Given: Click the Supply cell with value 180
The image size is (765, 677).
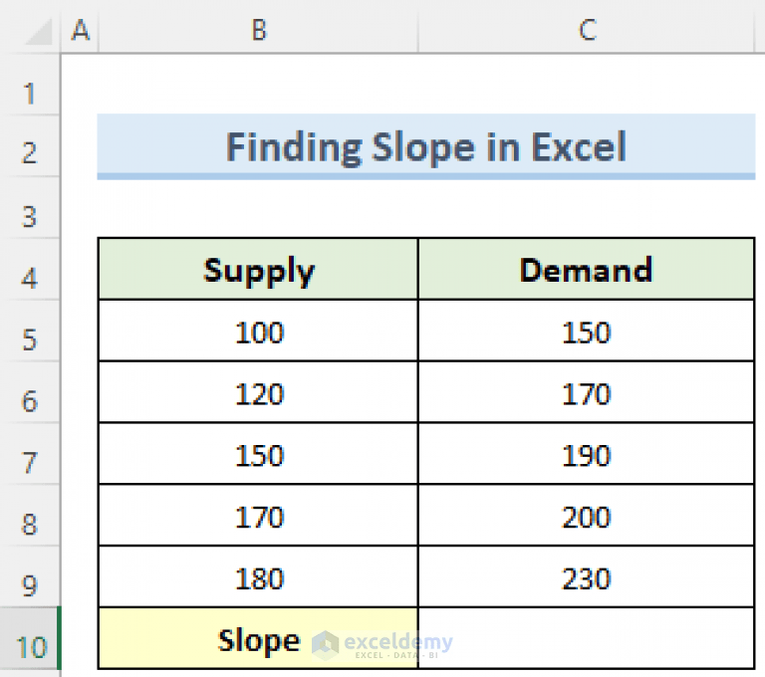Looking at the screenshot, I should click(x=258, y=578).
